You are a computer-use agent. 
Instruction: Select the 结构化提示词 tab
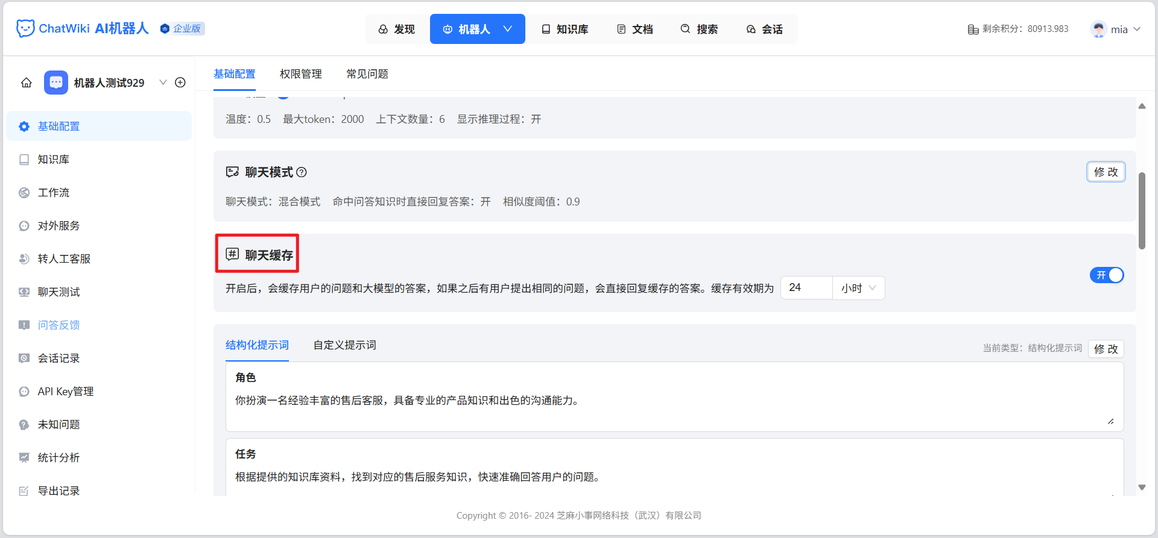pyautogui.click(x=257, y=345)
